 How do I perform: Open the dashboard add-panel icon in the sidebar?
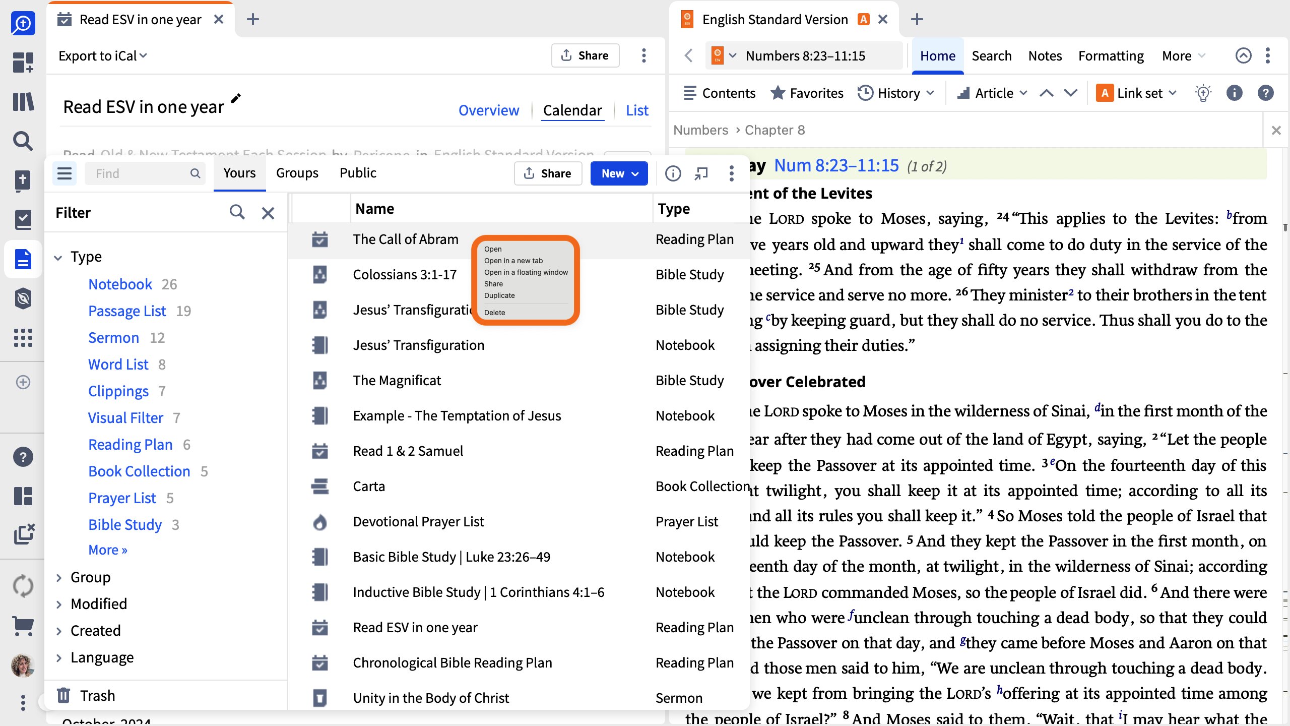point(23,63)
